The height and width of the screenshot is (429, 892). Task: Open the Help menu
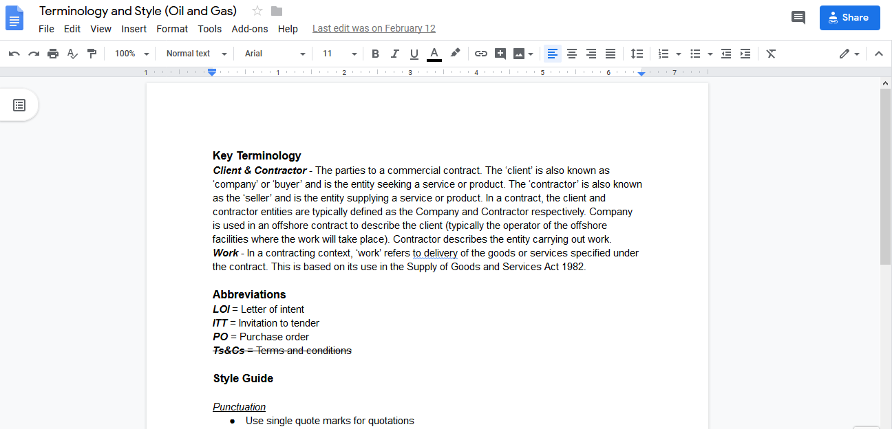288,29
